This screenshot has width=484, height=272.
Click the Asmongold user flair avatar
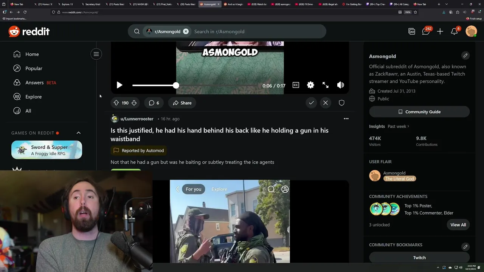pyautogui.click(x=375, y=176)
